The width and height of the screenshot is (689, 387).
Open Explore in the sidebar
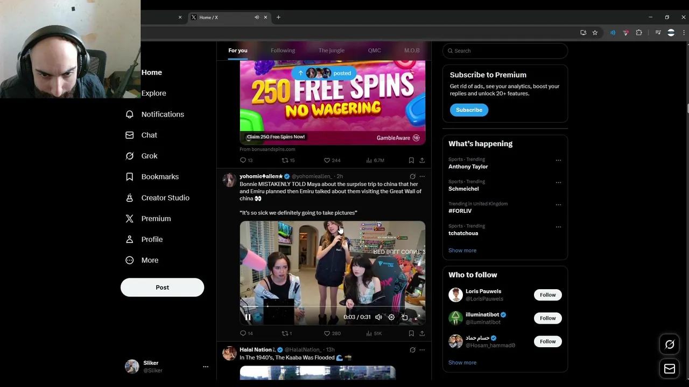coord(153,93)
